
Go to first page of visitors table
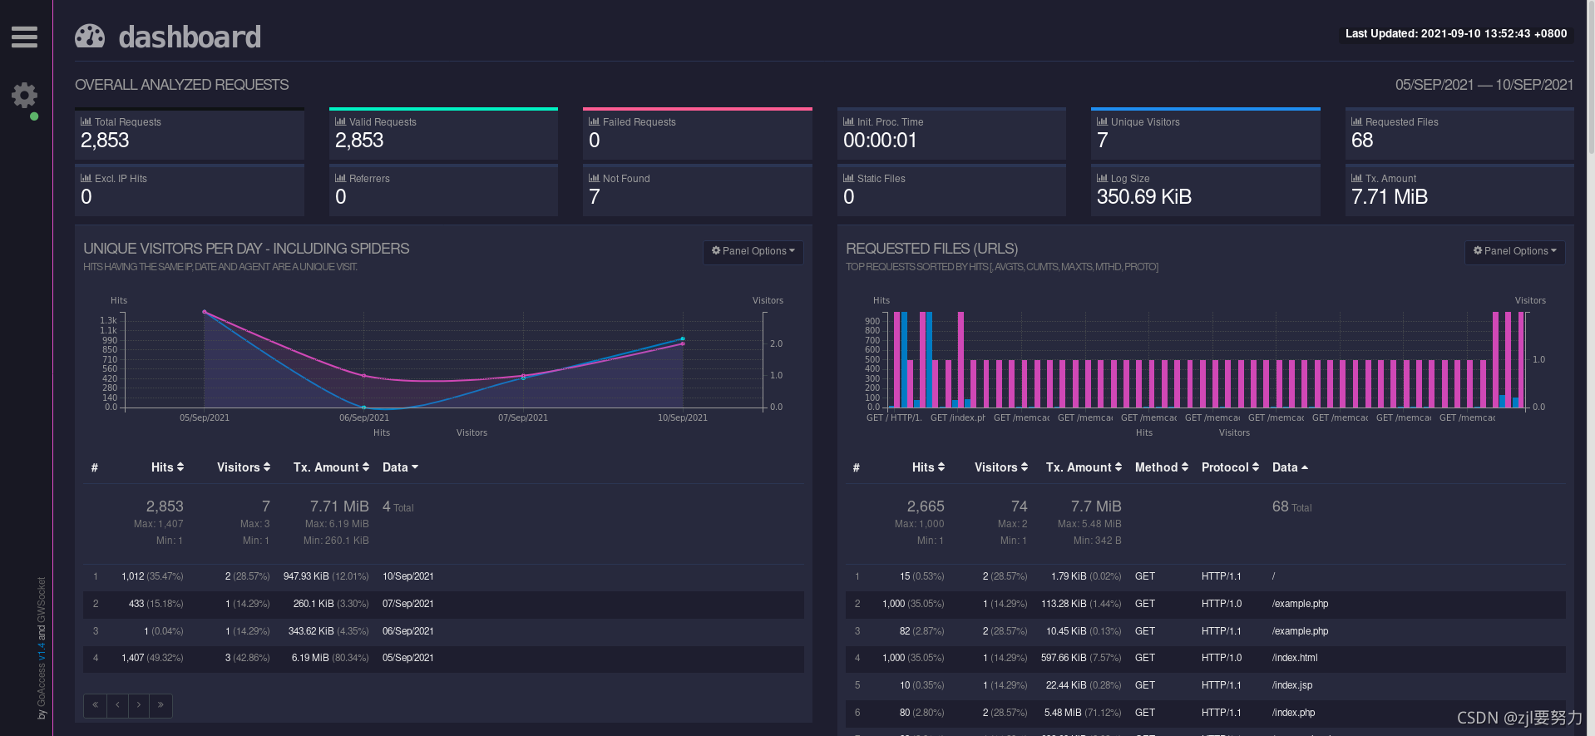point(95,705)
